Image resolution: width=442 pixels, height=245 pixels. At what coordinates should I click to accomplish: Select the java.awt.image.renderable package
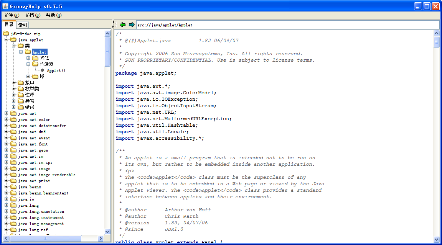click(x=46, y=175)
